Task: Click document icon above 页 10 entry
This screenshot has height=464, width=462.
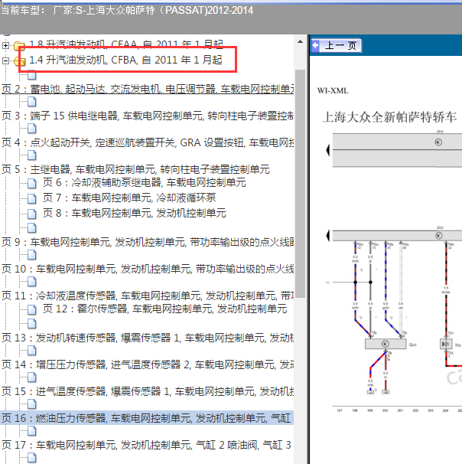Action: pyautogui.click(x=32, y=255)
